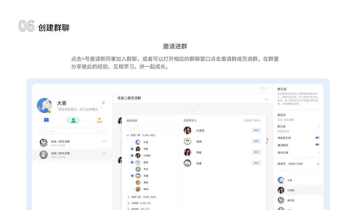Click the main sidebar search field
350x210 pixels.
click(69, 131)
